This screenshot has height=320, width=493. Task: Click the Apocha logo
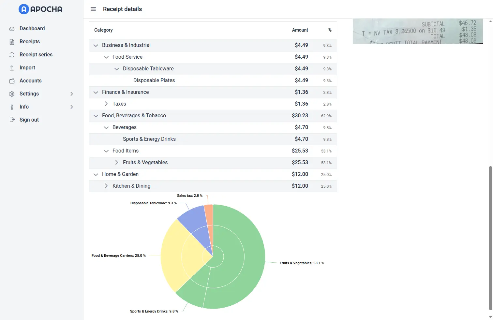(x=40, y=9)
